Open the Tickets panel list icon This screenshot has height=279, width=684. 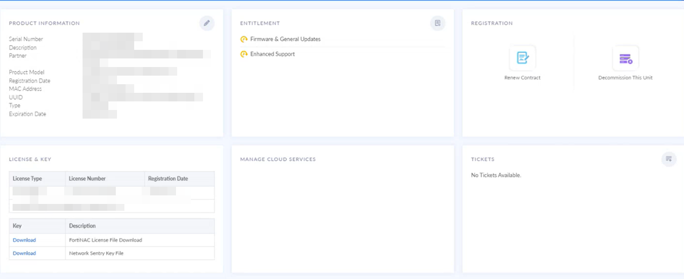(x=669, y=159)
